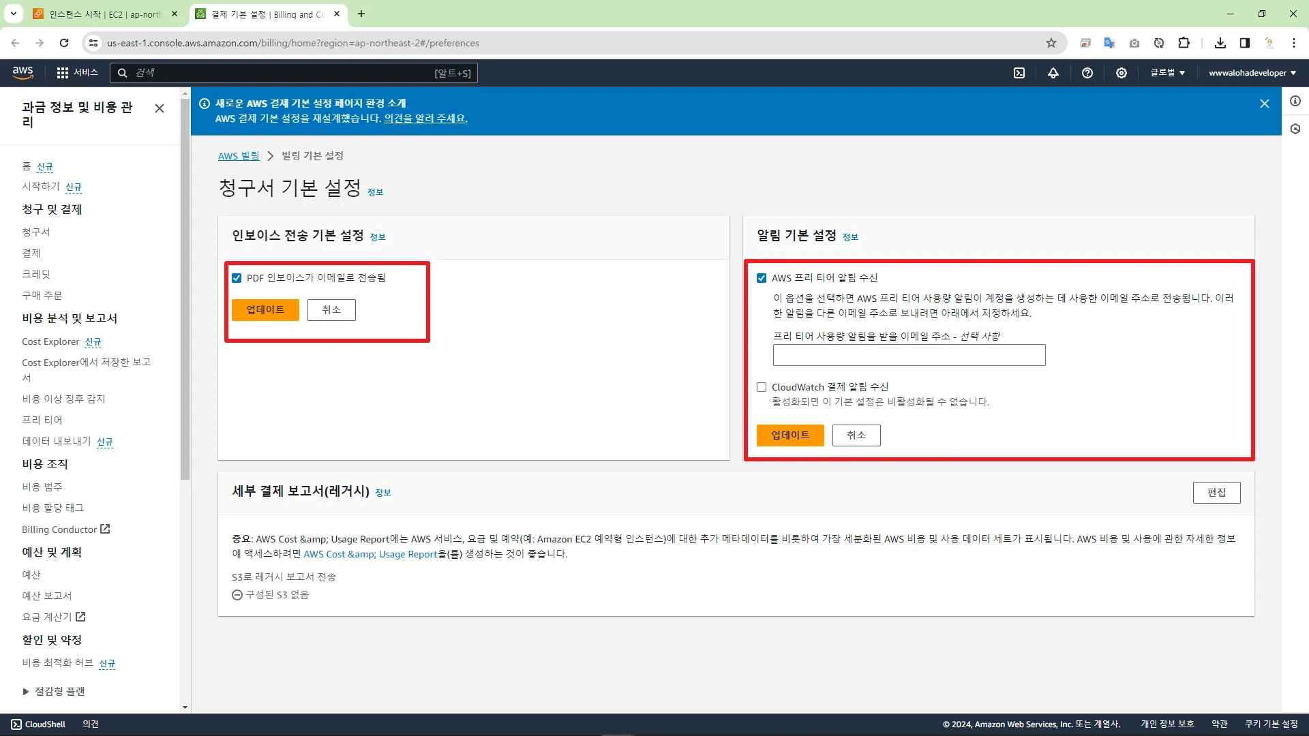The image size is (1309, 736).
Task: Open the settings gear icon in AWS header
Action: (x=1121, y=73)
